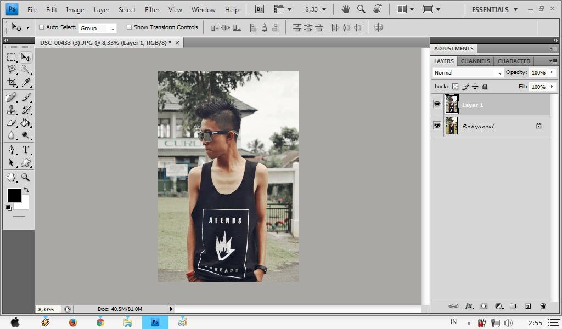Select the Paint Bucket tool
562x329 pixels.
click(x=25, y=123)
